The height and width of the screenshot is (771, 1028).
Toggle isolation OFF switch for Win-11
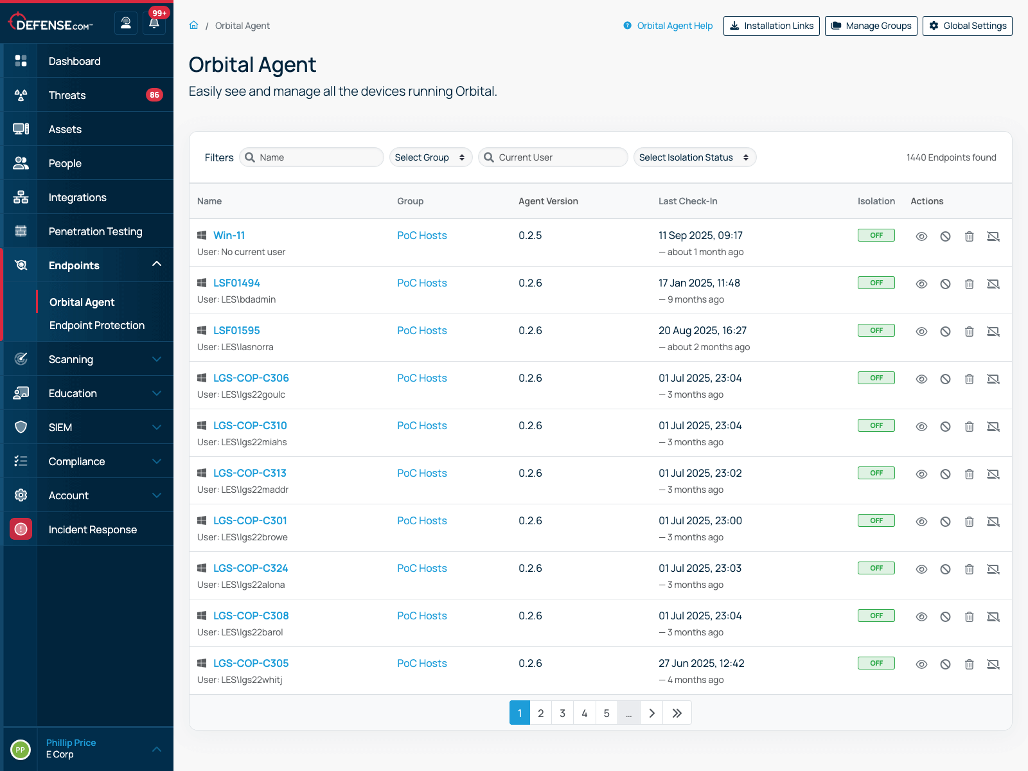(876, 235)
